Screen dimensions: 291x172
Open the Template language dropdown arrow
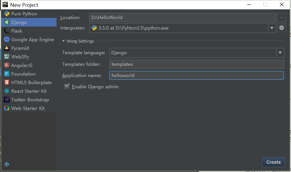pyautogui.click(x=280, y=53)
